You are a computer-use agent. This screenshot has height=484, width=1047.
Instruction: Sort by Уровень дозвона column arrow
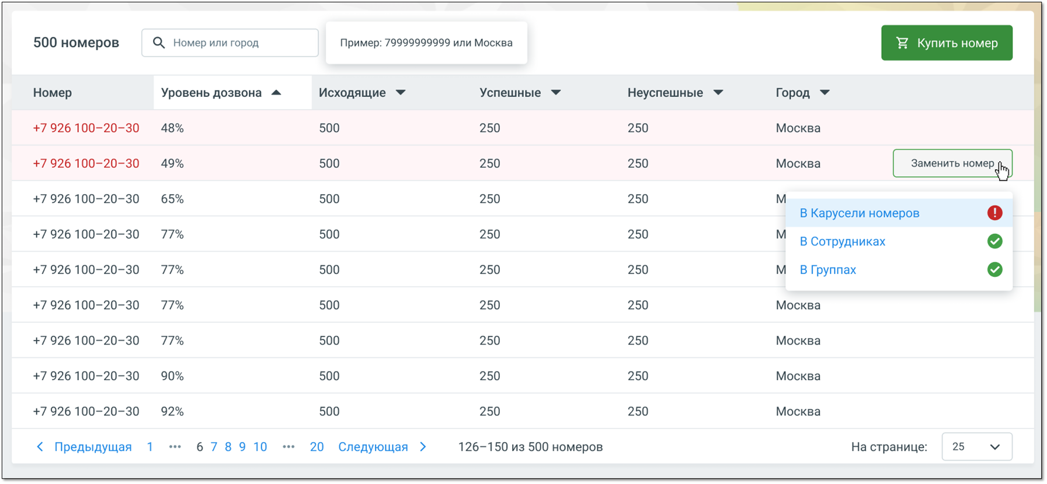(276, 93)
